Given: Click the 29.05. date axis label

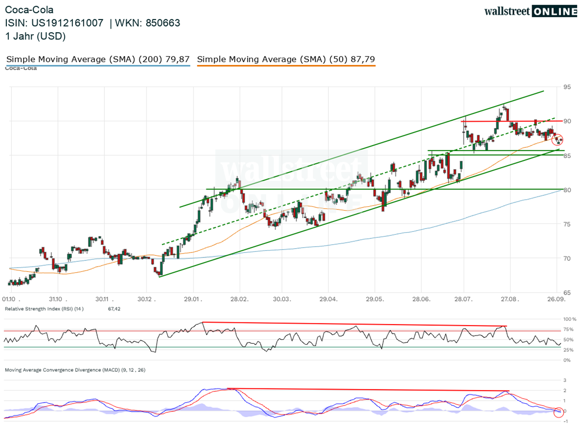Looking at the screenshot, I should (375, 299).
